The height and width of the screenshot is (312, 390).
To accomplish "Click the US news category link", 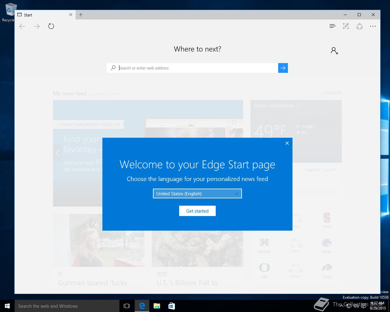I will [x=60, y=273].
